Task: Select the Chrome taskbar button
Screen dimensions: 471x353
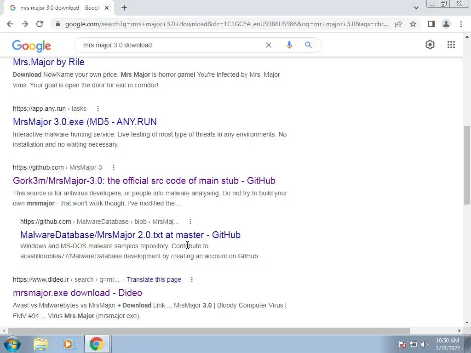Action: click(x=97, y=344)
